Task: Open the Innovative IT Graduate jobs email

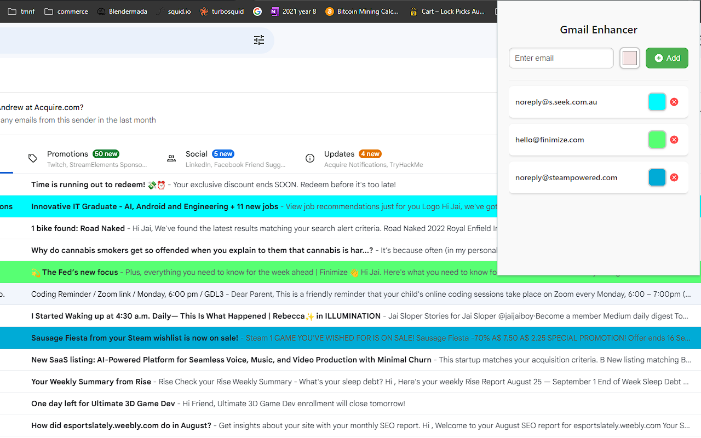Action: pos(249,206)
